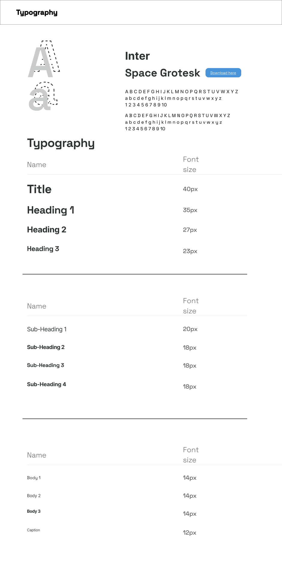
Task: Click the Heading 1 style name
Action: (x=50, y=210)
